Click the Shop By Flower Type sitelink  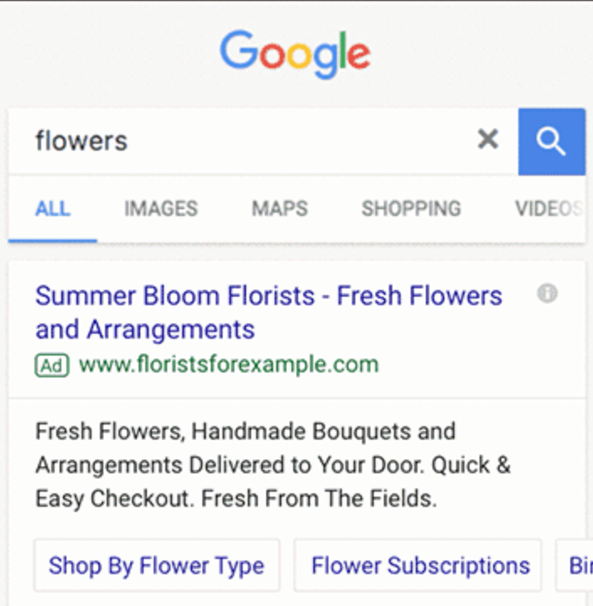point(156,566)
